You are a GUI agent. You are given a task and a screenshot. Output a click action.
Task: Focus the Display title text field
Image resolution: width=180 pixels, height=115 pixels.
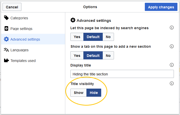coord(122,74)
